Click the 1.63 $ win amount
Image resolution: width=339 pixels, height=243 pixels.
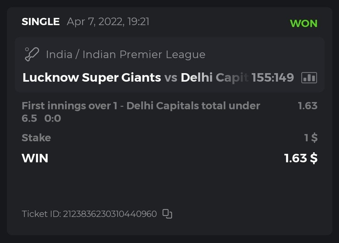pyautogui.click(x=300, y=158)
